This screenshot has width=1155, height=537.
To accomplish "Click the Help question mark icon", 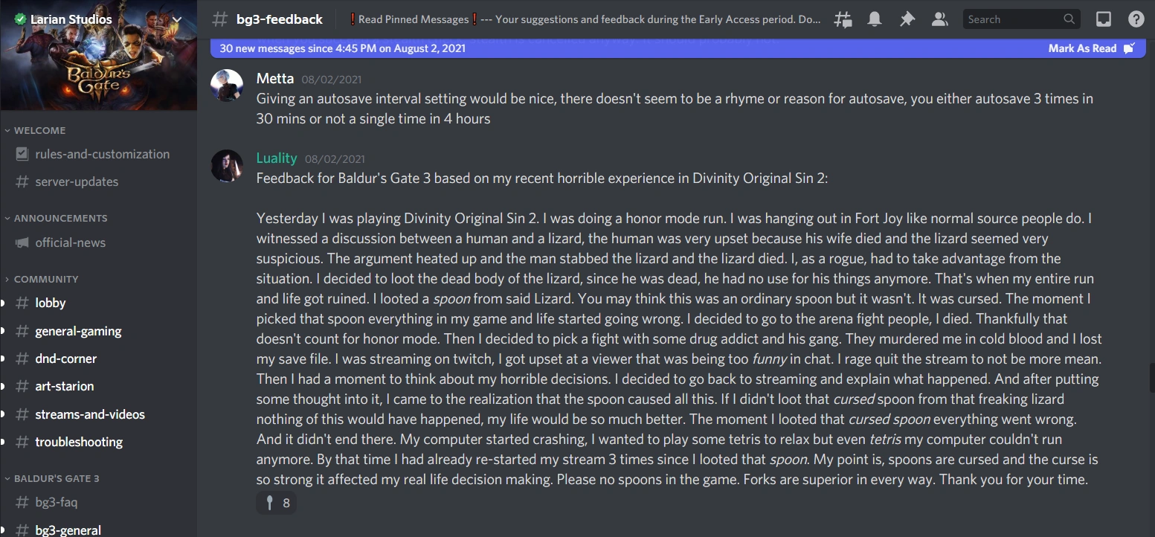I will pyautogui.click(x=1136, y=19).
